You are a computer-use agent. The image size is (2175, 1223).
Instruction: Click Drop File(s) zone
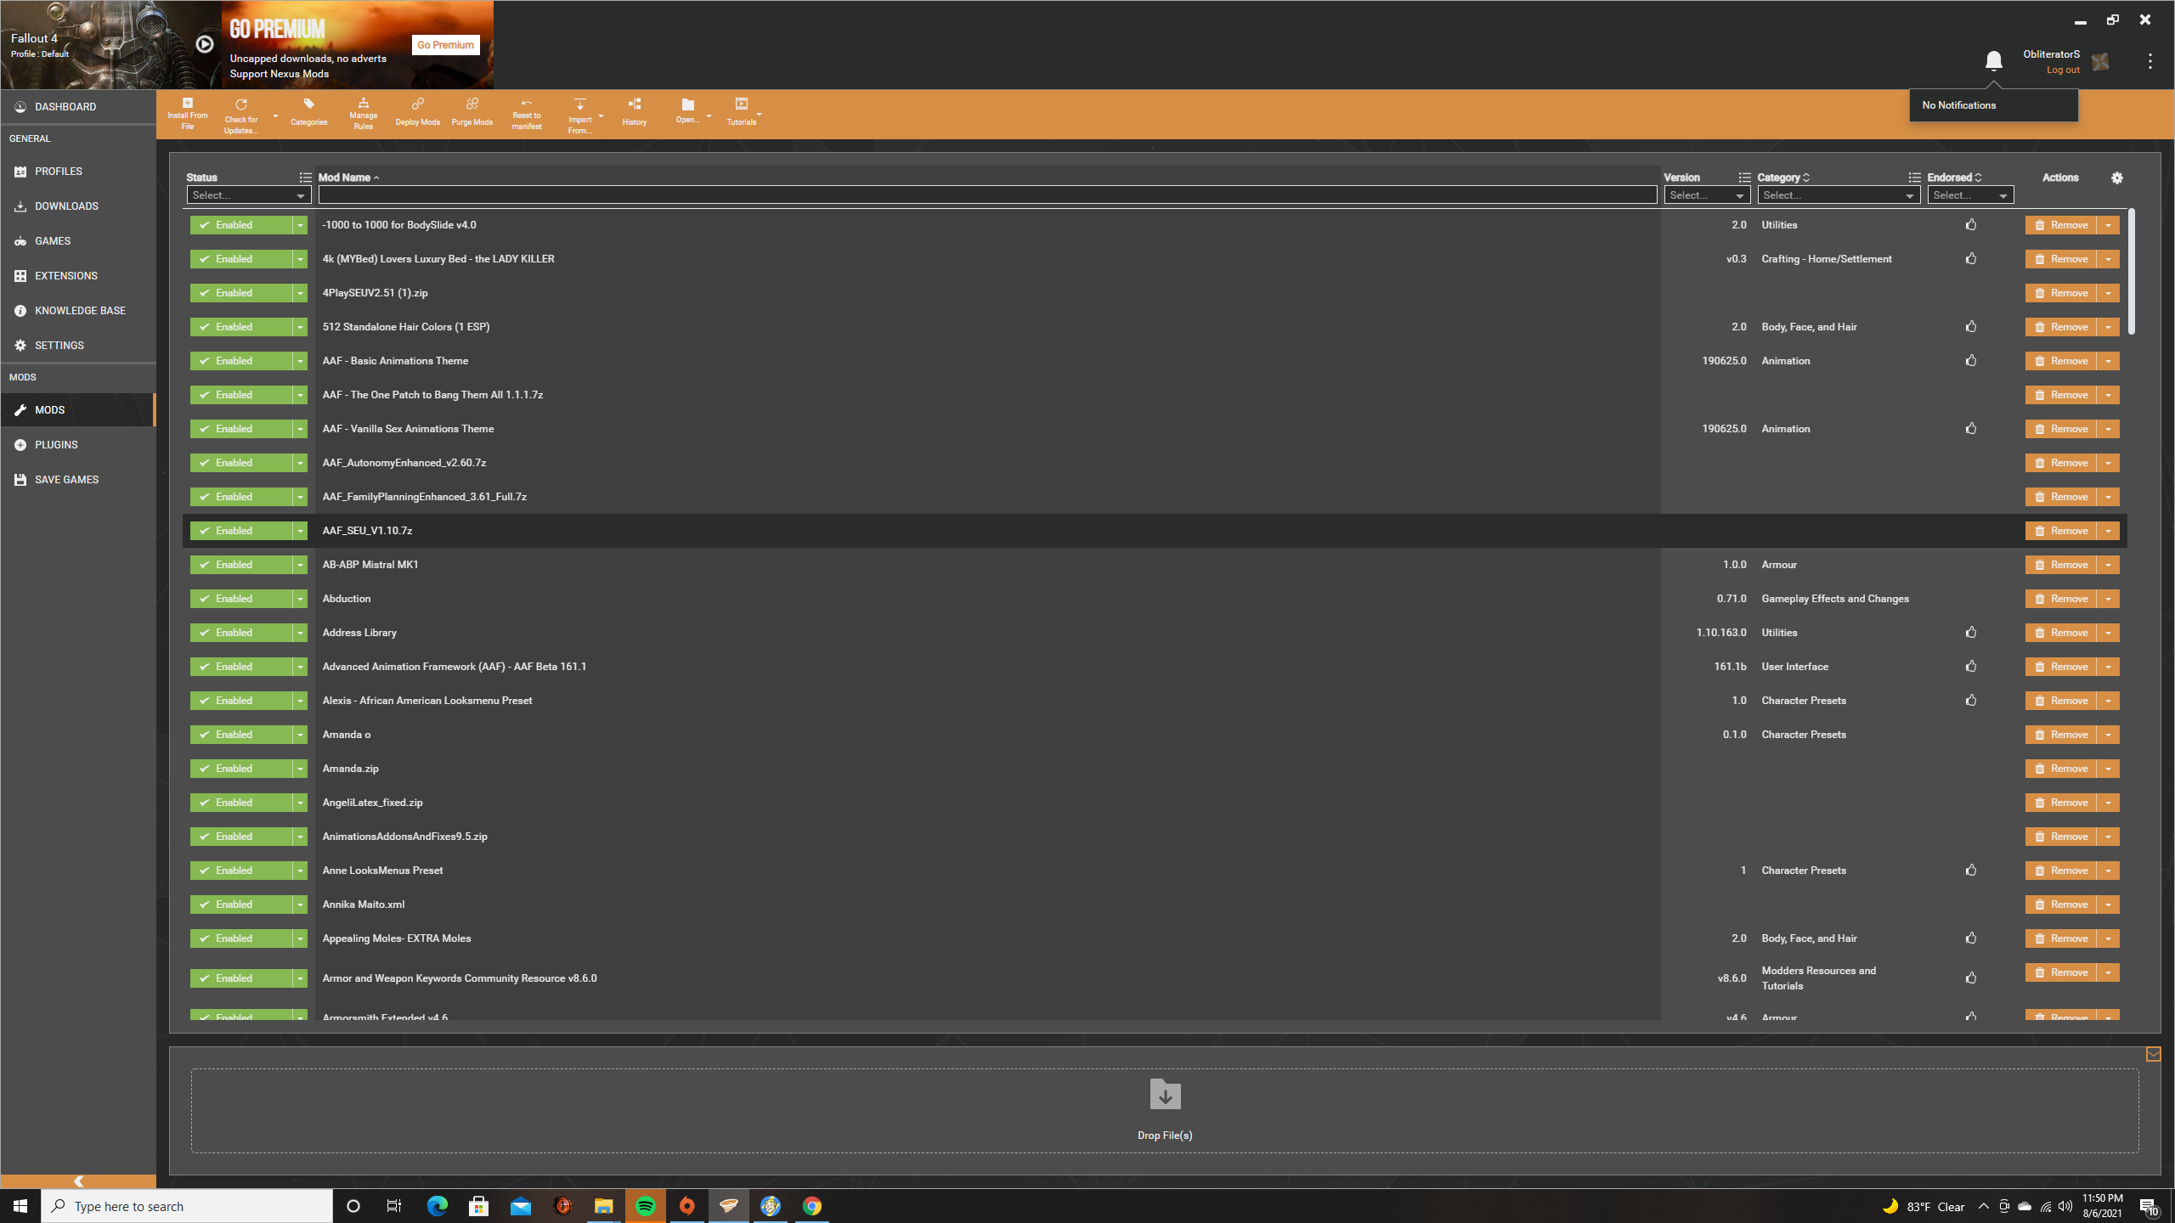click(1165, 1110)
